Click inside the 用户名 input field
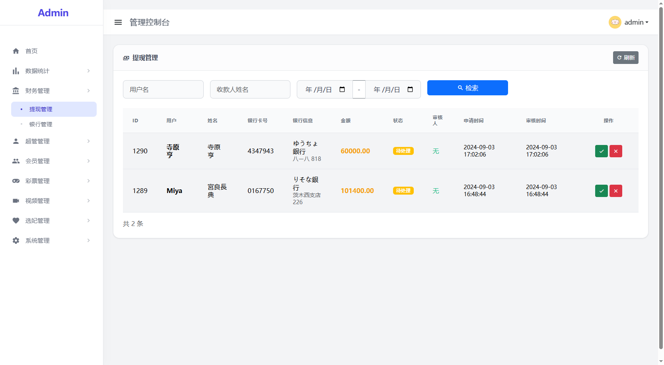 pyautogui.click(x=163, y=89)
